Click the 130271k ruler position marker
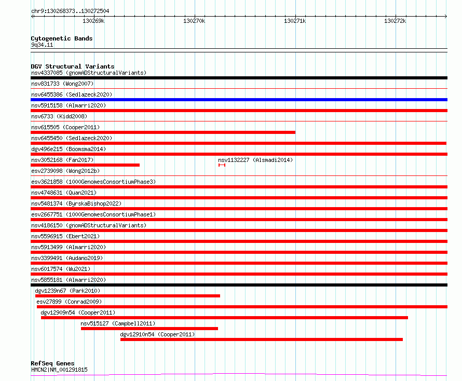Image resolution: width=462 pixels, height=381 pixels. coord(295,21)
